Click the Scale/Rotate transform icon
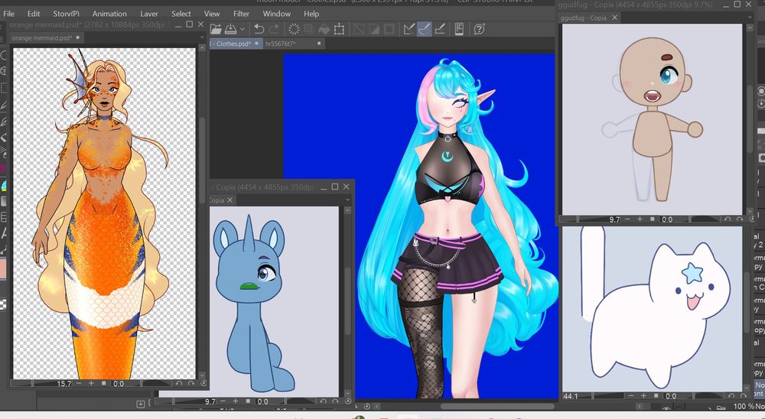Viewport: 765px width, 419px height. 339,29
